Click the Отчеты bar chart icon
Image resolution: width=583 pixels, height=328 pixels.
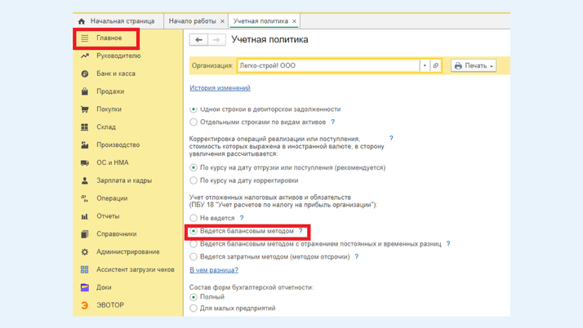click(x=85, y=216)
